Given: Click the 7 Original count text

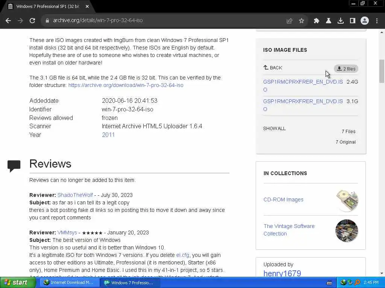Looking at the screenshot, I should (x=346, y=142).
